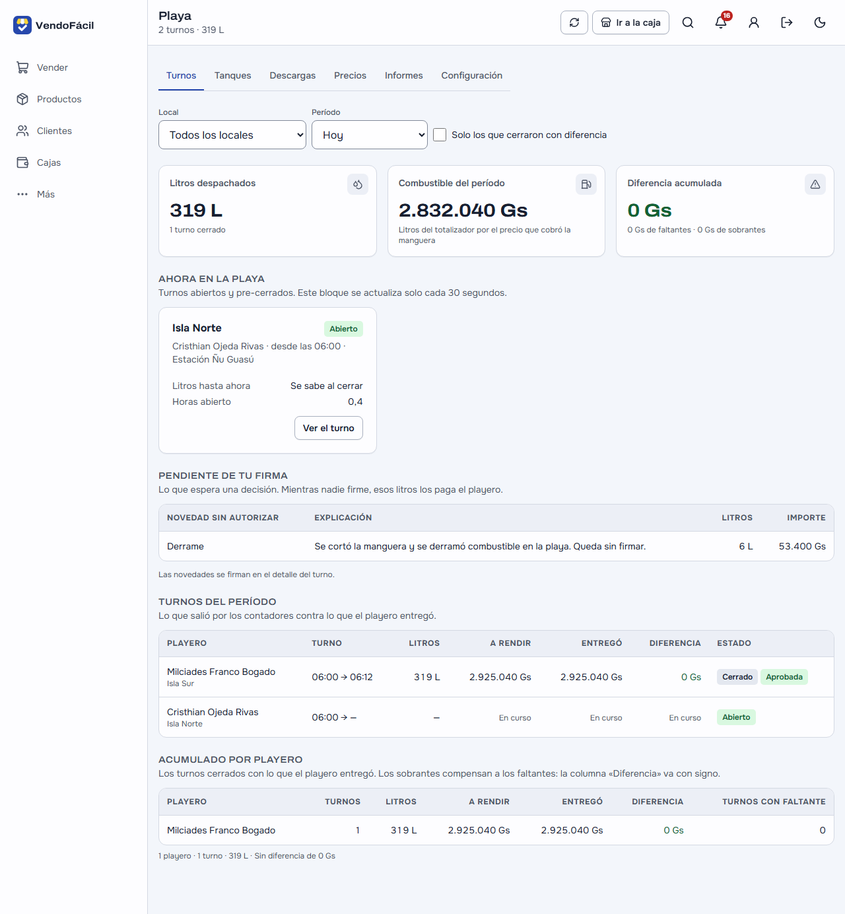Open the Local 'Todos los locales' dropdown

(x=232, y=135)
